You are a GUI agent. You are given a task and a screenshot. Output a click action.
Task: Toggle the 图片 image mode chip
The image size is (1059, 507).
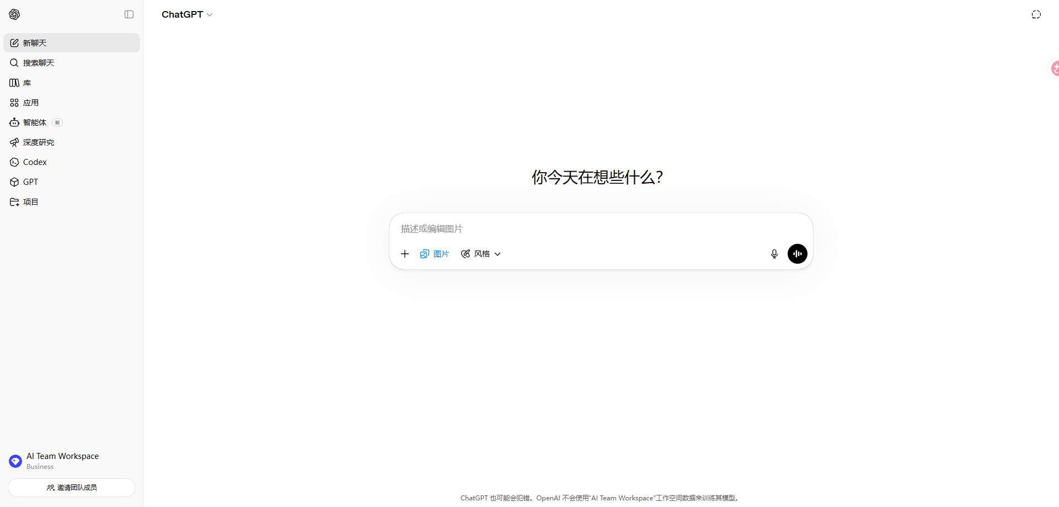435,254
